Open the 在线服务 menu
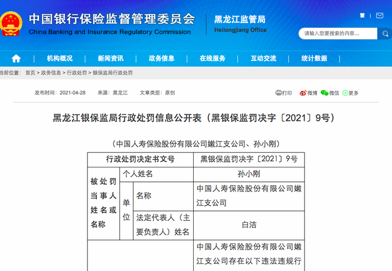The height and width of the screenshot is (271, 392). [x=212, y=58]
